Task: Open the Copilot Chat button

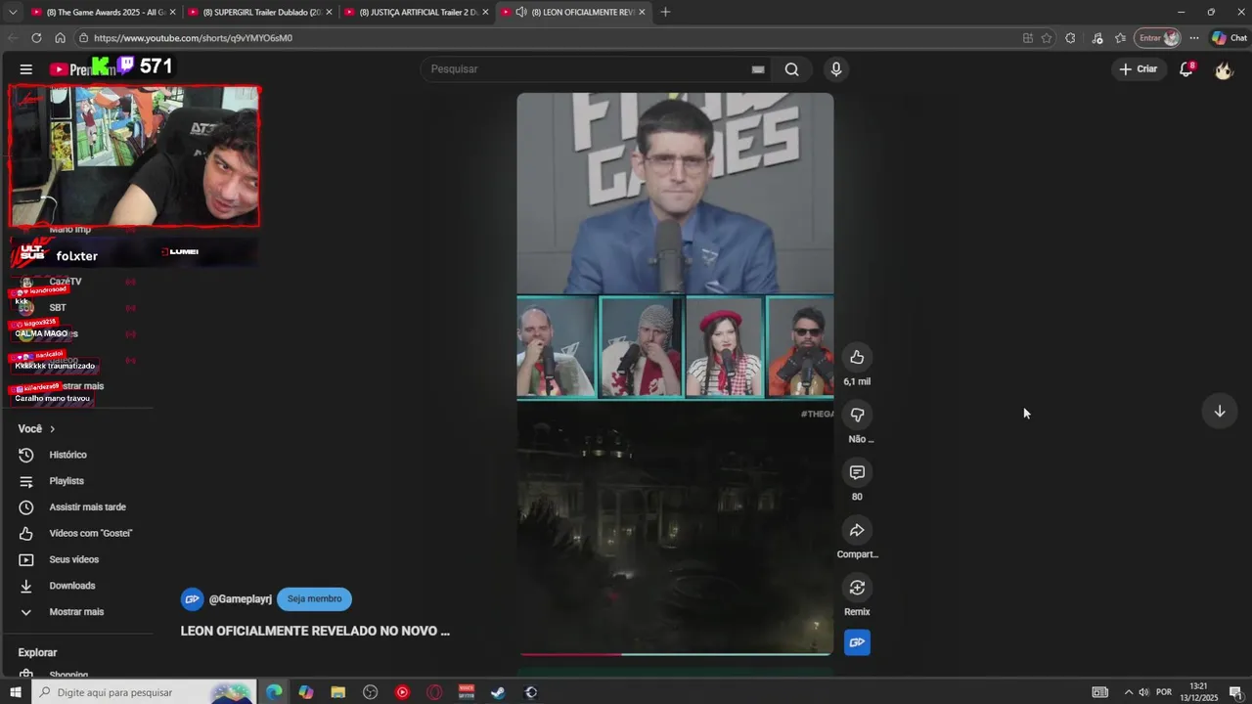Action: click(x=1229, y=38)
